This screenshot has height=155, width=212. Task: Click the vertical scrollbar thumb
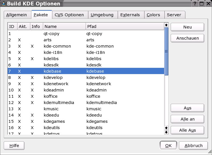(x=166, y=51)
